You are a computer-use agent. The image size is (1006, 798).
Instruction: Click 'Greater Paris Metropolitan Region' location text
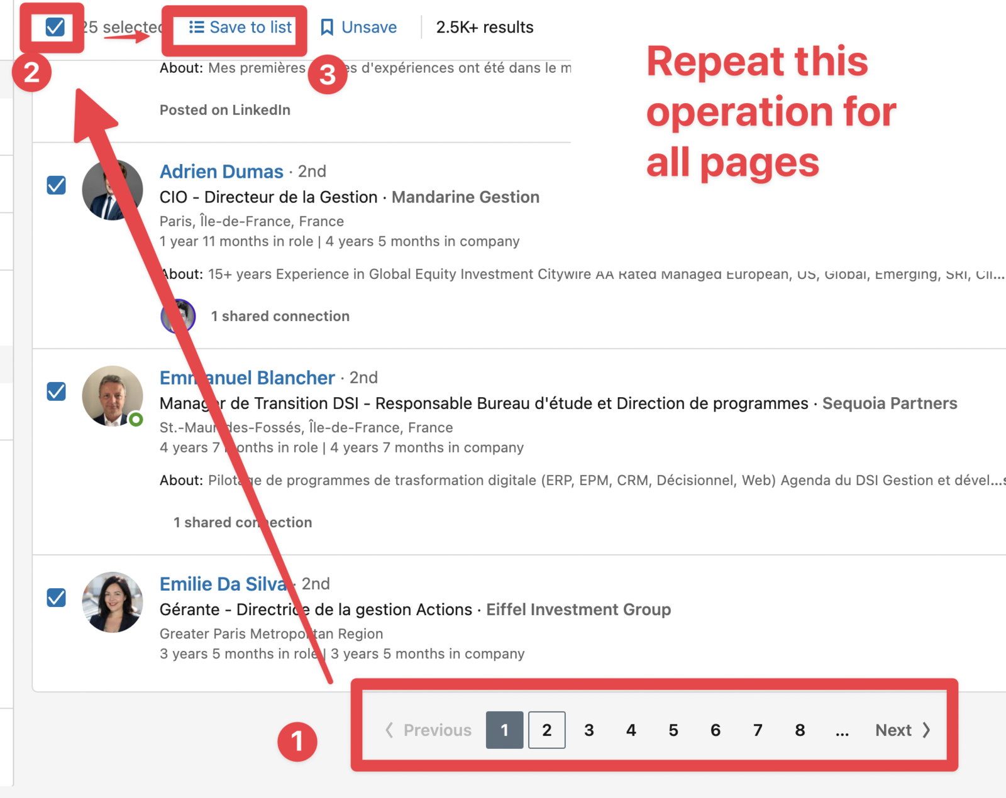coord(271,633)
